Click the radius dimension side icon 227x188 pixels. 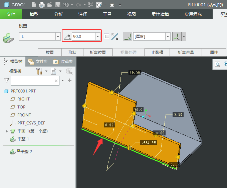click(x=177, y=37)
